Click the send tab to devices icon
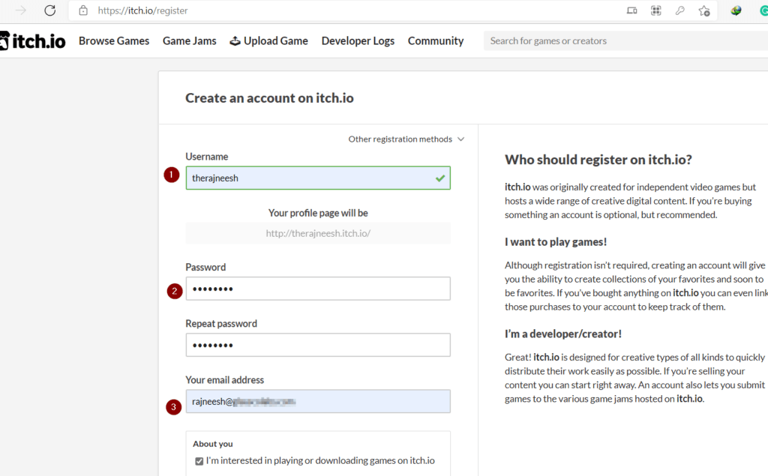Screen dimensions: 768x476 (631, 10)
